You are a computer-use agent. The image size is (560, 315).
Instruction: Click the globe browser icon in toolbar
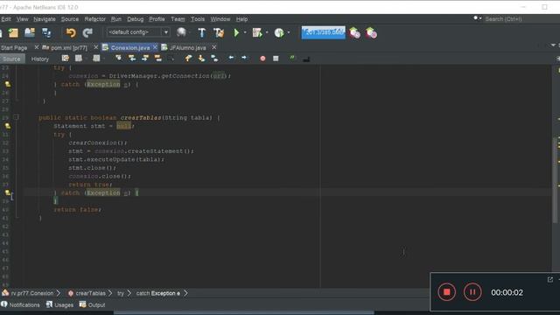pyautogui.click(x=181, y=32)
